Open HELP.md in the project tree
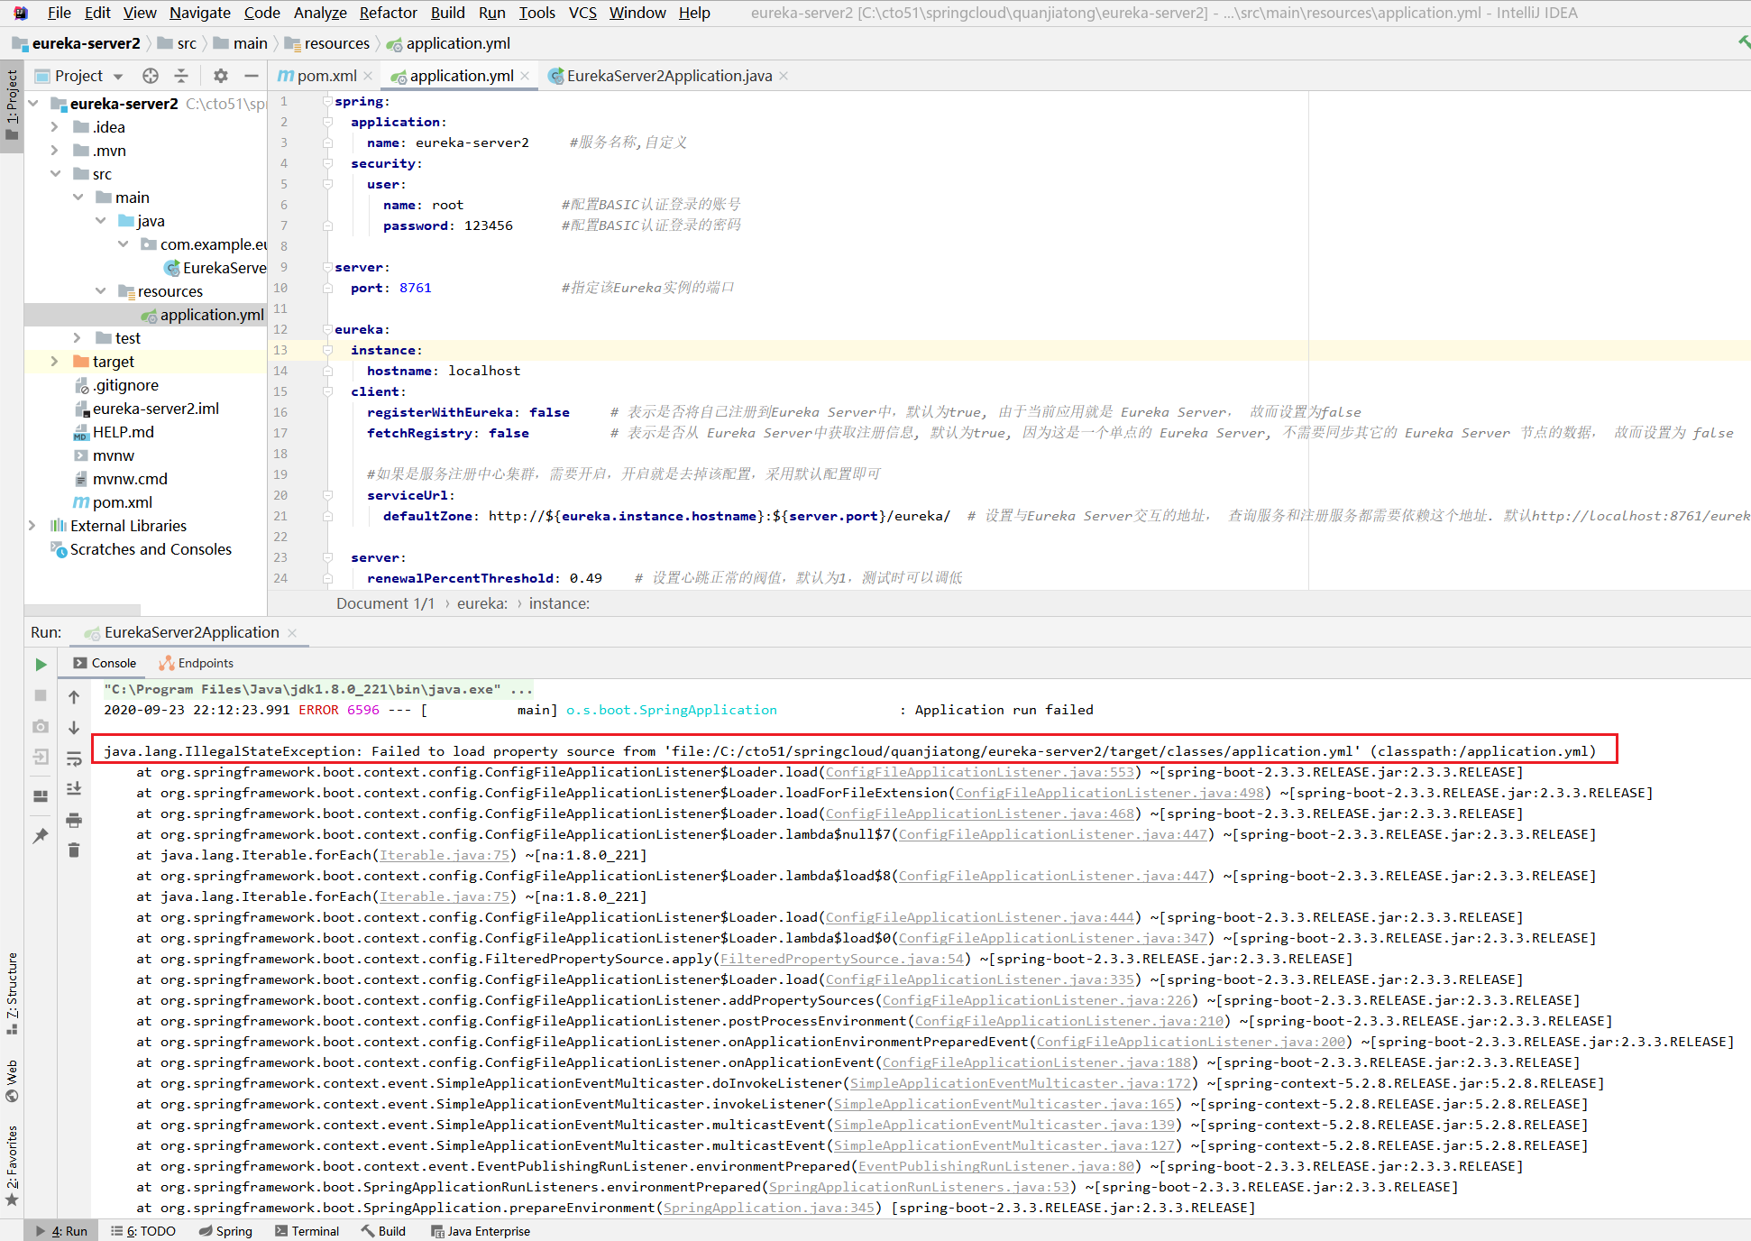Screen dimensions: 1751x1241 point(123,432)
